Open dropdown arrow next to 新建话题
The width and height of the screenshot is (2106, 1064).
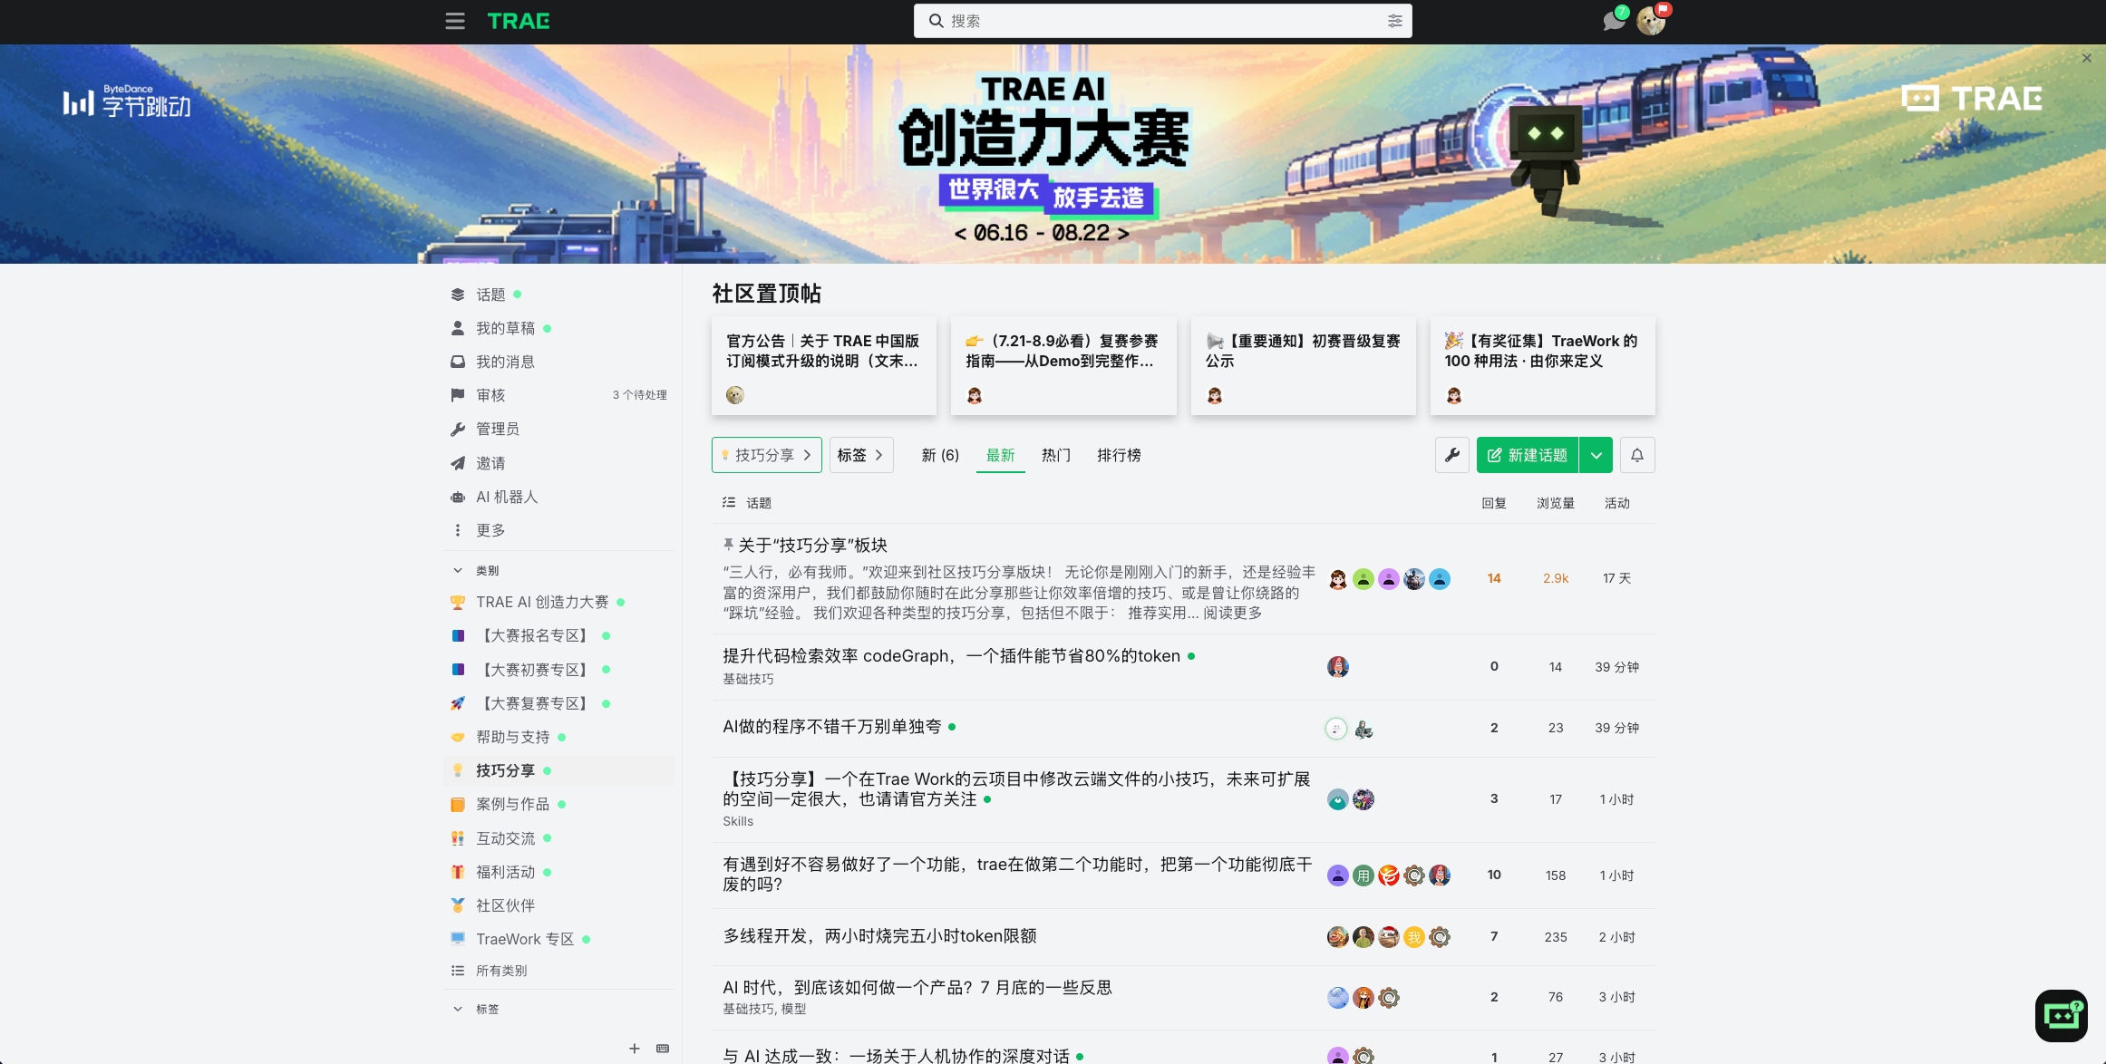[x=1596, y=455]
